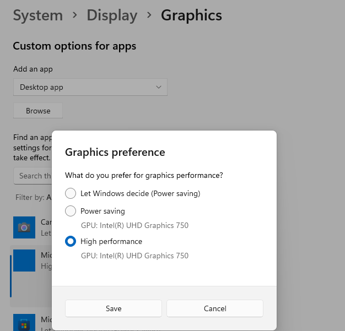
Task: Cancel the Graphics preference dialog
Action: click(215, 308)
